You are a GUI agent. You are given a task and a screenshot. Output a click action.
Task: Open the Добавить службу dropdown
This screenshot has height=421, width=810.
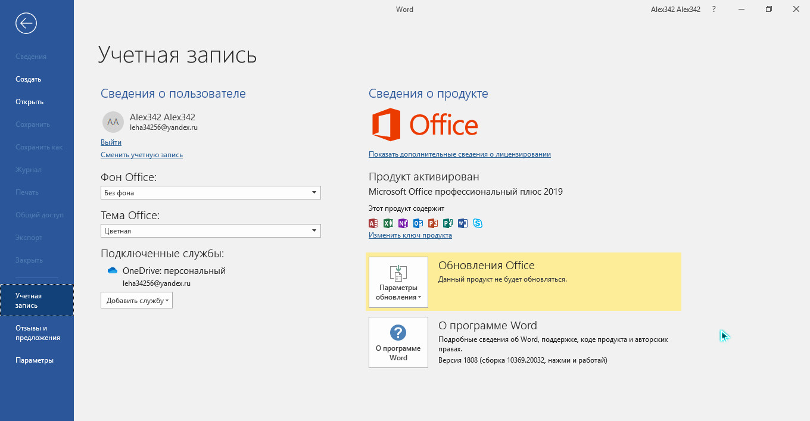coord(136,301)
